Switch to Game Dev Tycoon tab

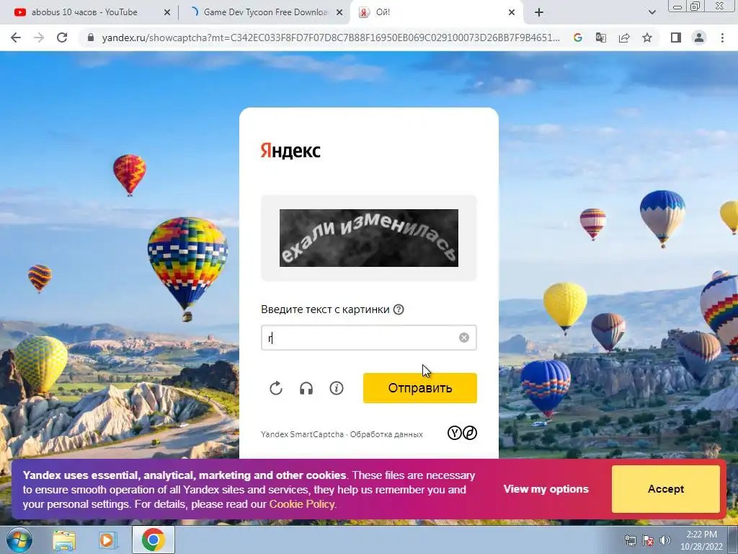tap(265, 12)
